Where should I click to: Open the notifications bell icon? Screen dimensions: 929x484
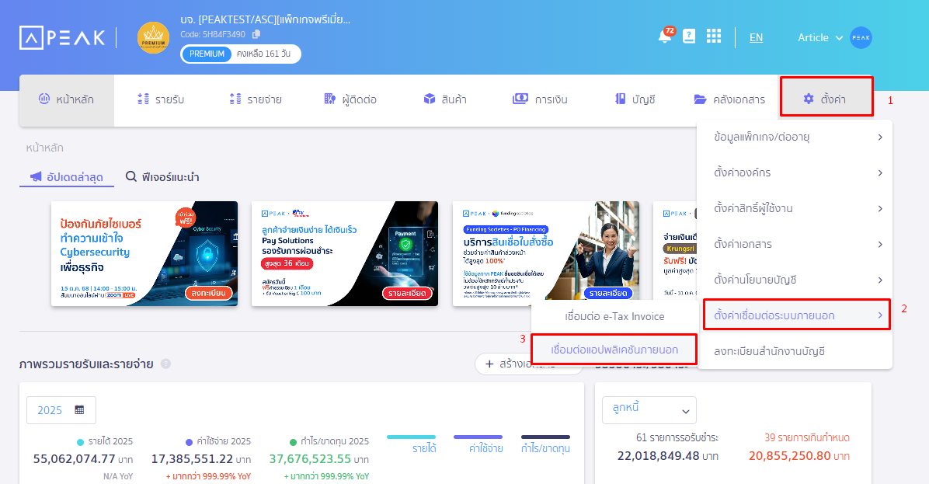[x=664, y=37]
